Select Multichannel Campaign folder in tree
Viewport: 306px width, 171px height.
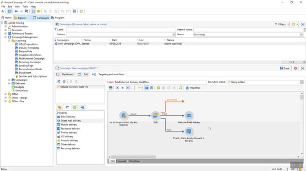pyautogui.click(x=31, y=58)
